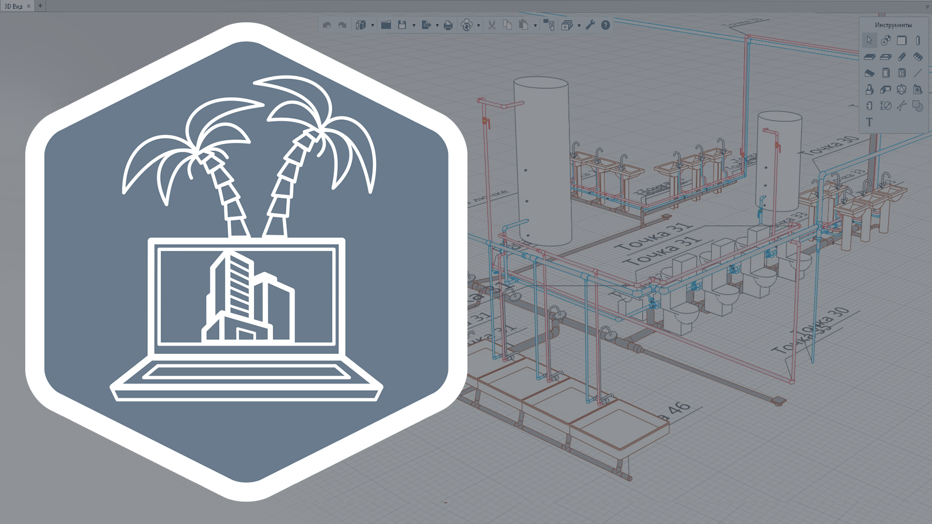Viewport: 932px width, 524px height.
Task: Click the Инструменты panel title
Action: [893, 25]
